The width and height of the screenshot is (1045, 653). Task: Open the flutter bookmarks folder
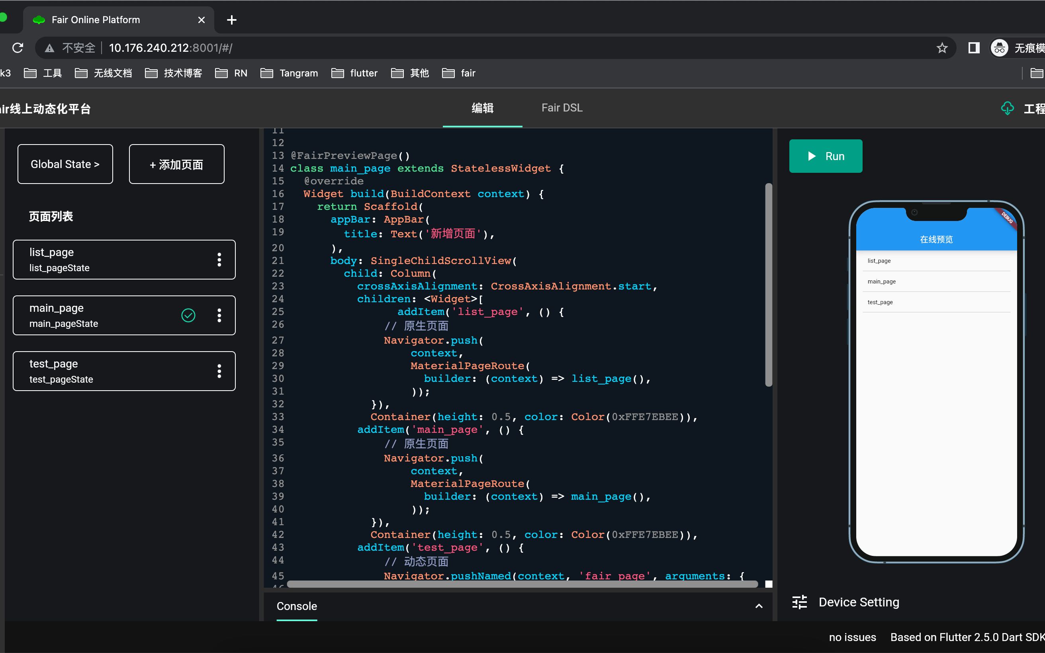(x=354, y=73)
